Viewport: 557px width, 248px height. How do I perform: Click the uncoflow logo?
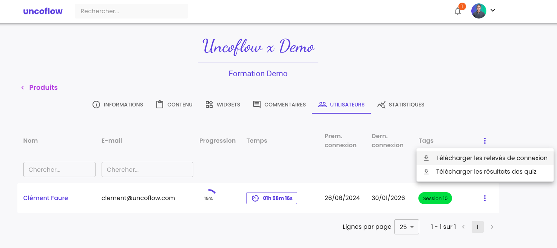[x=43, y=11]
